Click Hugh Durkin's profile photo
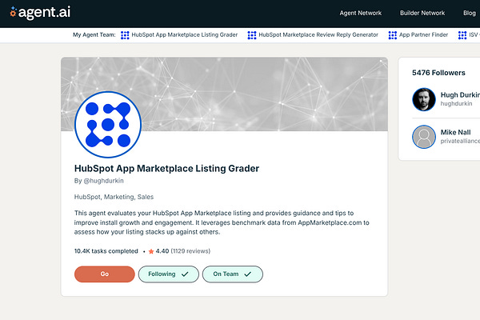 coord(424,99)
